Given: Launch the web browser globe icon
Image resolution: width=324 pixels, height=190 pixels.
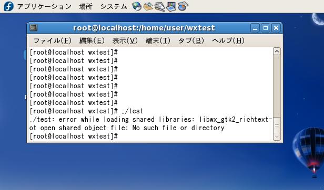Looking at the screenshot, I should pyautogui.click(x=137, y=6).
